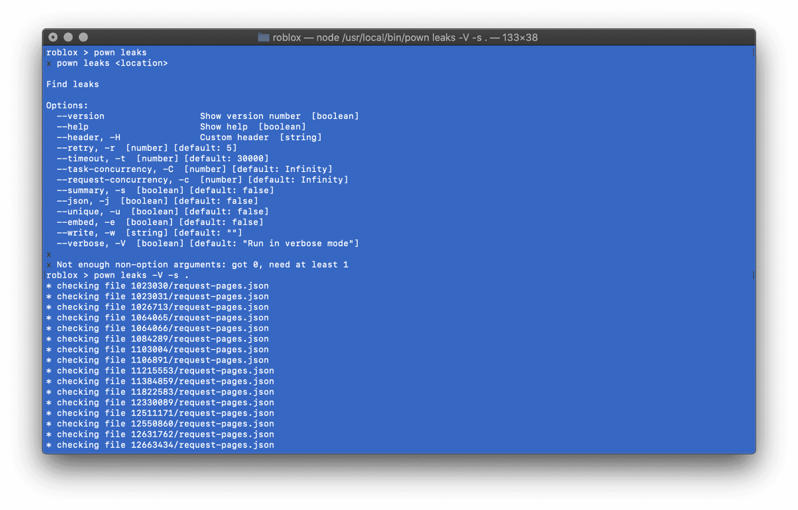Click line 'checking file 11215553/request-pages.json'

[160, 371]
